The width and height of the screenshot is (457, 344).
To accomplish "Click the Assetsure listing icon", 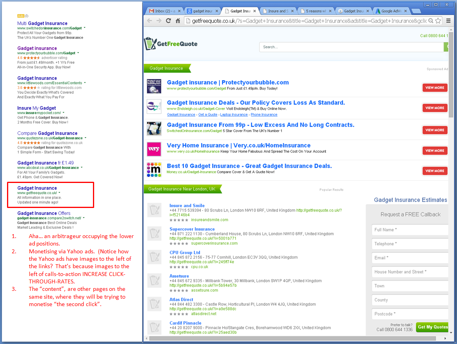I will point(154,280).
